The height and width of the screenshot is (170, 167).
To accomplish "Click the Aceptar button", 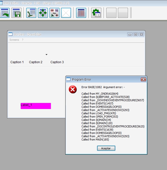I will coord(106,148).
